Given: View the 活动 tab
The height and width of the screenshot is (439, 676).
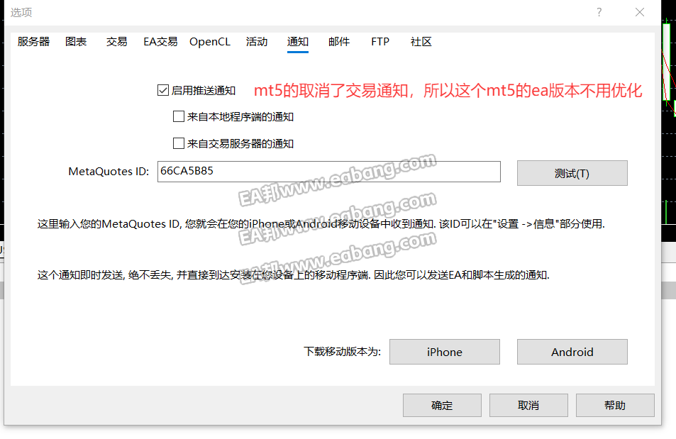Looking at the screenshot, I should click(x=256, y=42).
